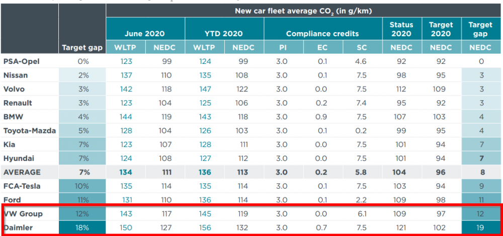This screenshot has width=503, height=236.
Task: Click Ford's SC credit value 2.2
Action: 361,200
